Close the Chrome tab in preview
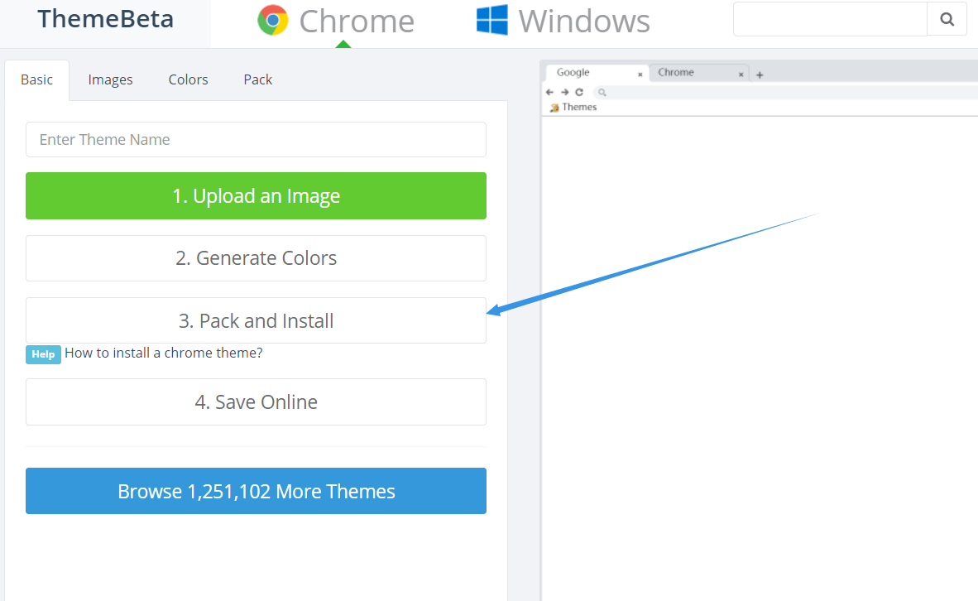Image resolution: width=978 pixels, height=601 pixels. tap(741, 75)
